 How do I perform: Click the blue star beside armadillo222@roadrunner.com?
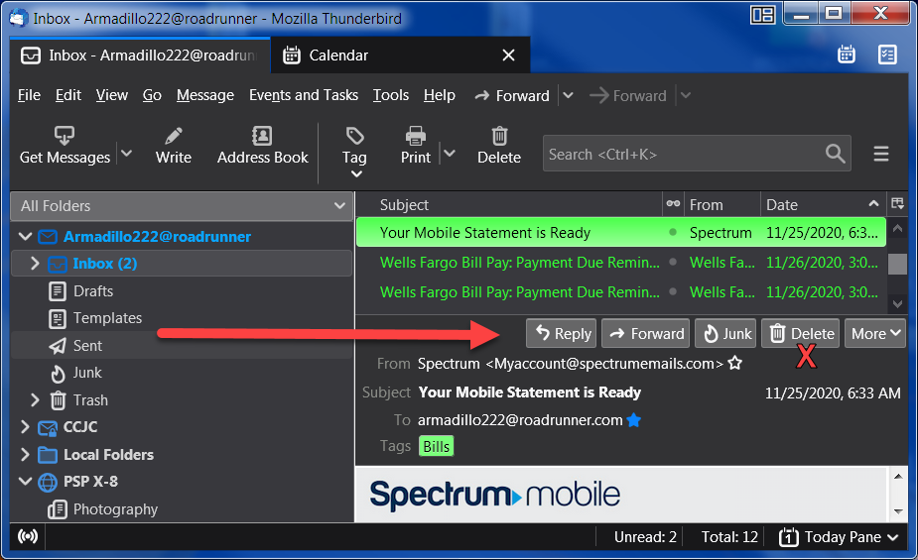[634, 419]
